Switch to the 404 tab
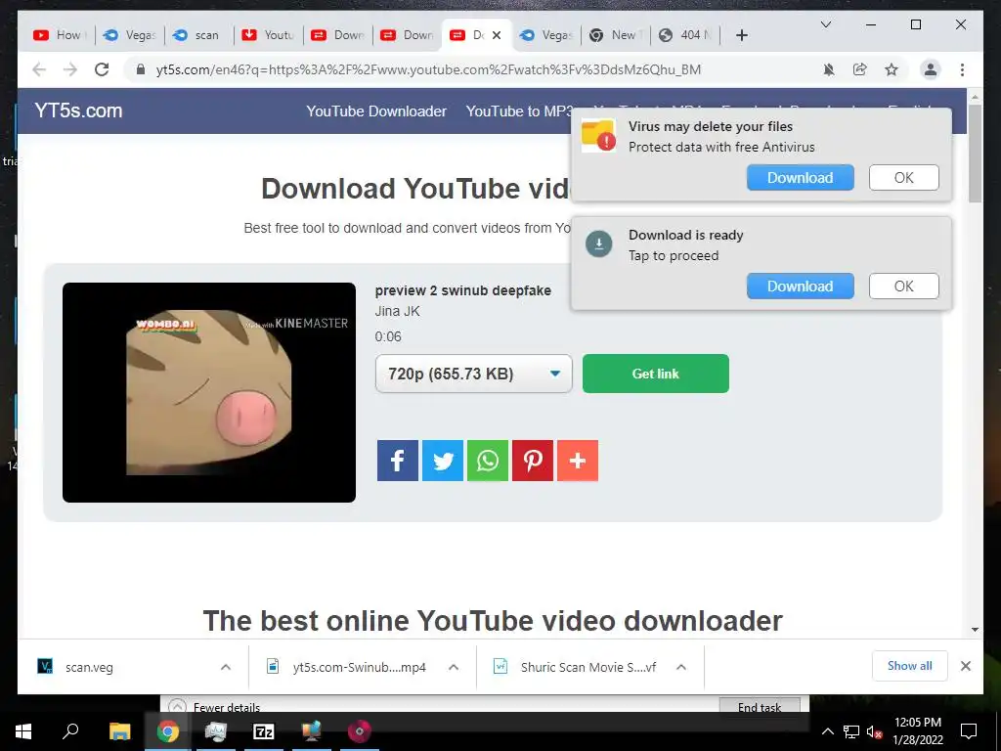1001x751 pixels. 685,35
